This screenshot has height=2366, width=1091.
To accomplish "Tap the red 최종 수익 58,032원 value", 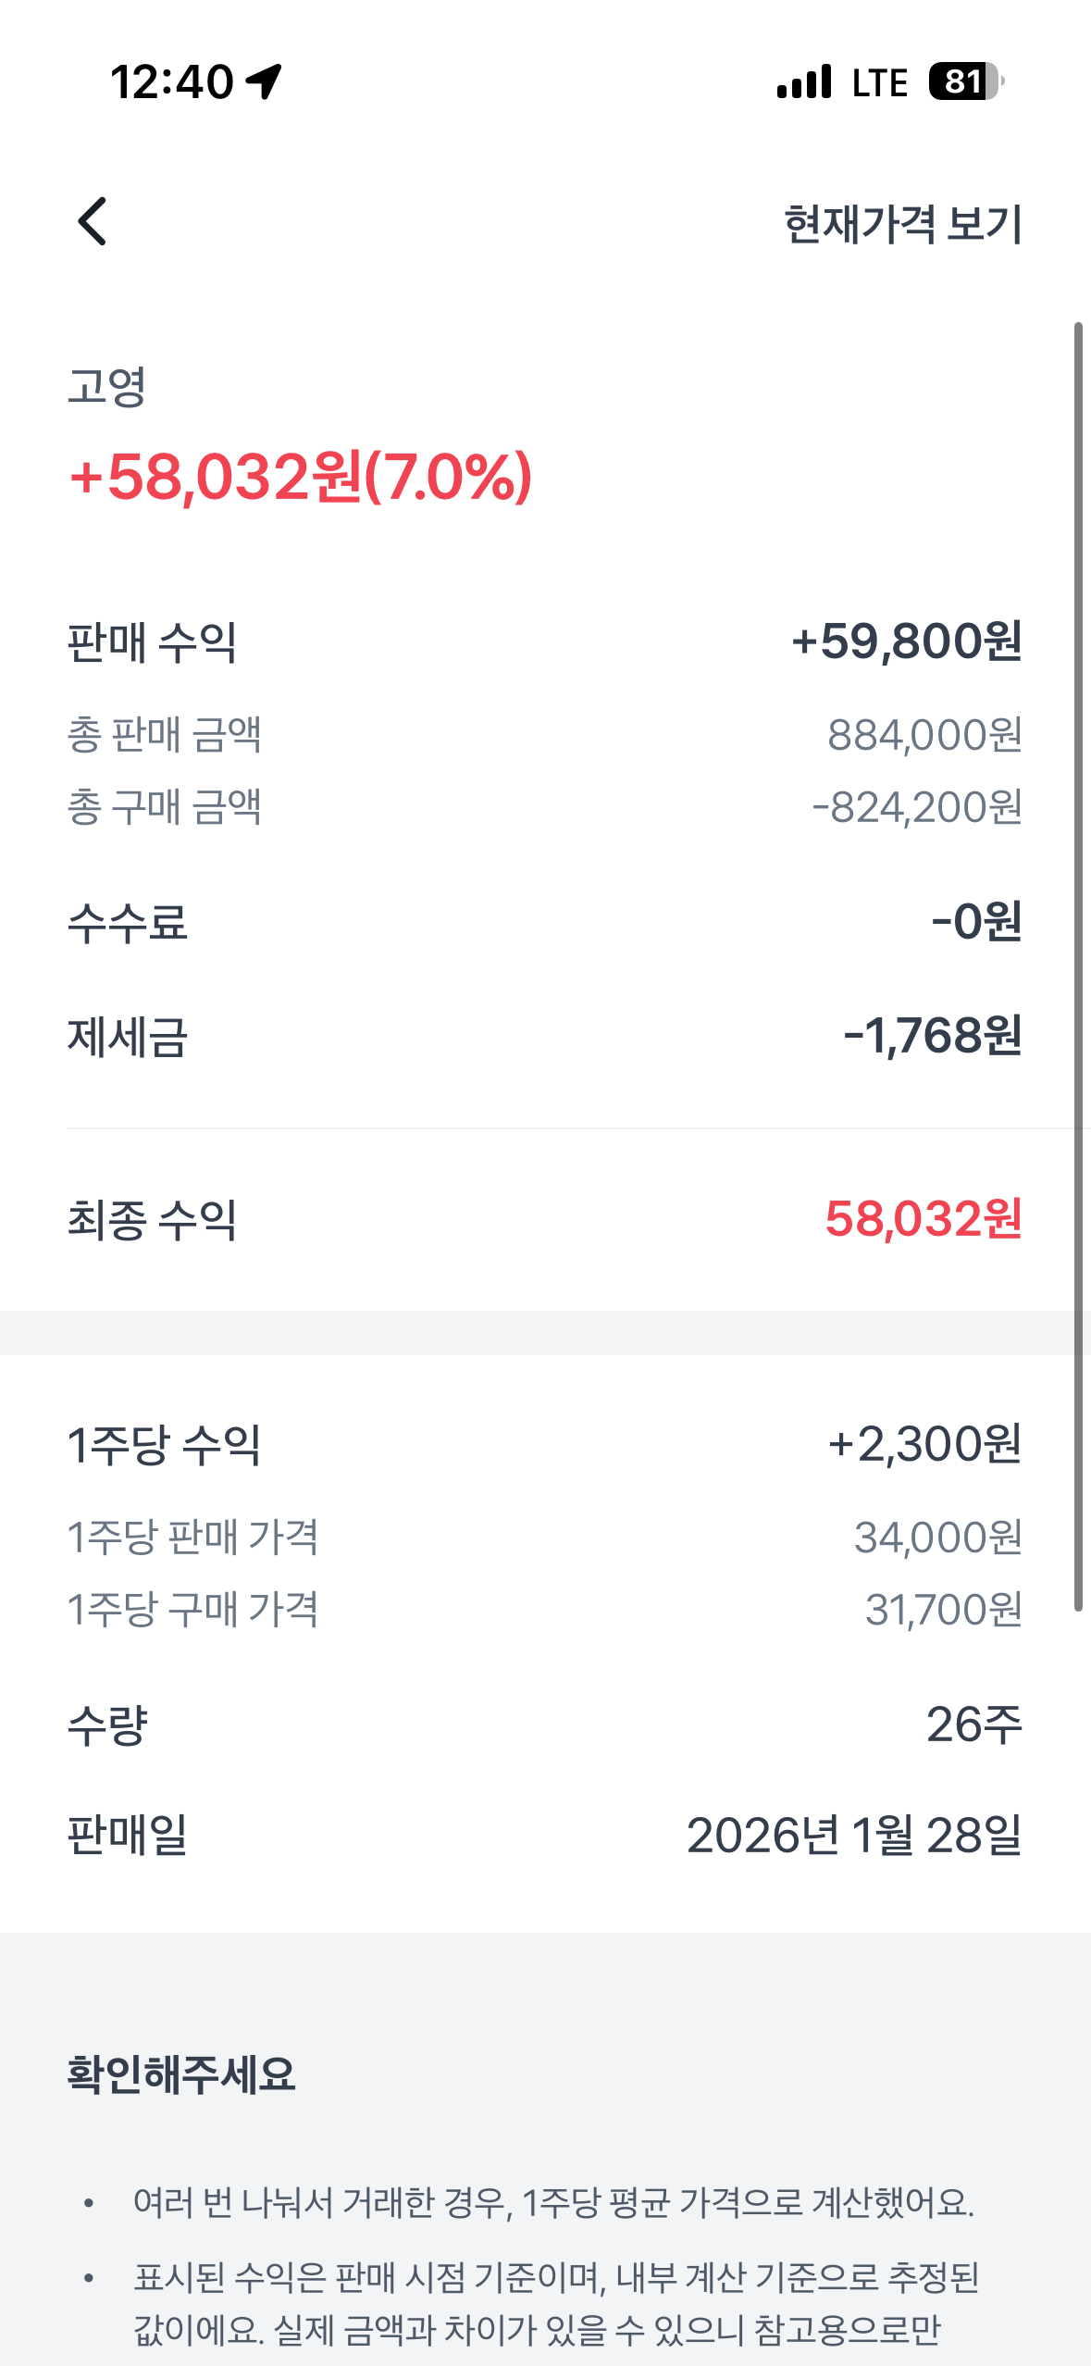I will click(x=923, y=1219).
